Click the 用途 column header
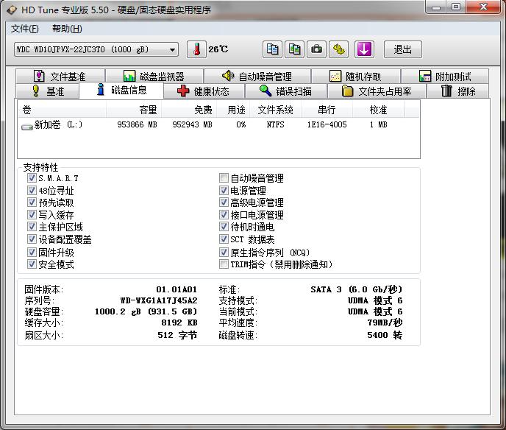This screenshot has width=506, height=430. pyautogui.click(x=233, y=110)
